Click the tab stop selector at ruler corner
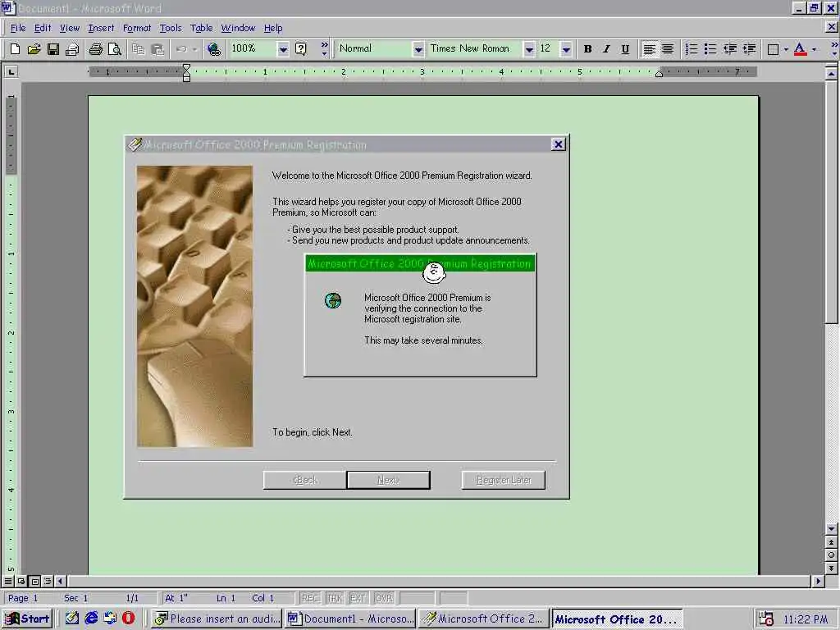The image size is (840, 630). click(11, 71)
